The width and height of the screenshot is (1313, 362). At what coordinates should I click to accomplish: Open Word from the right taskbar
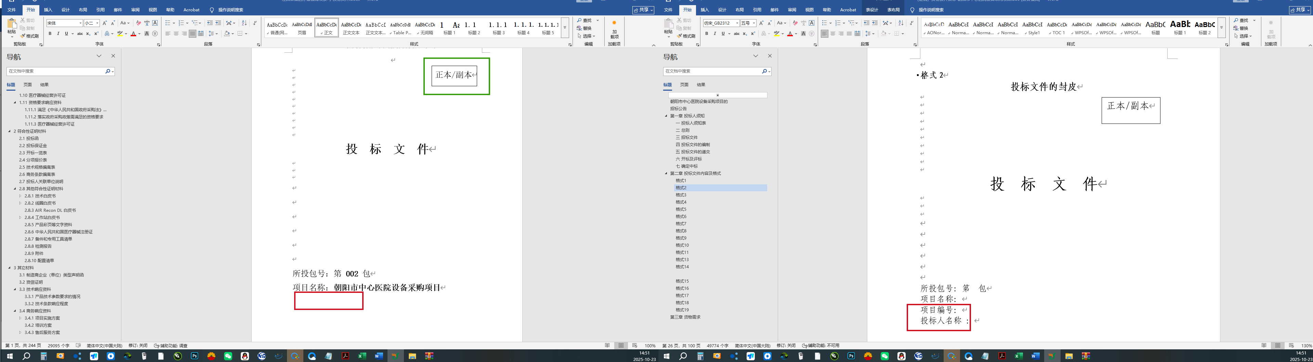(1035, 356)
